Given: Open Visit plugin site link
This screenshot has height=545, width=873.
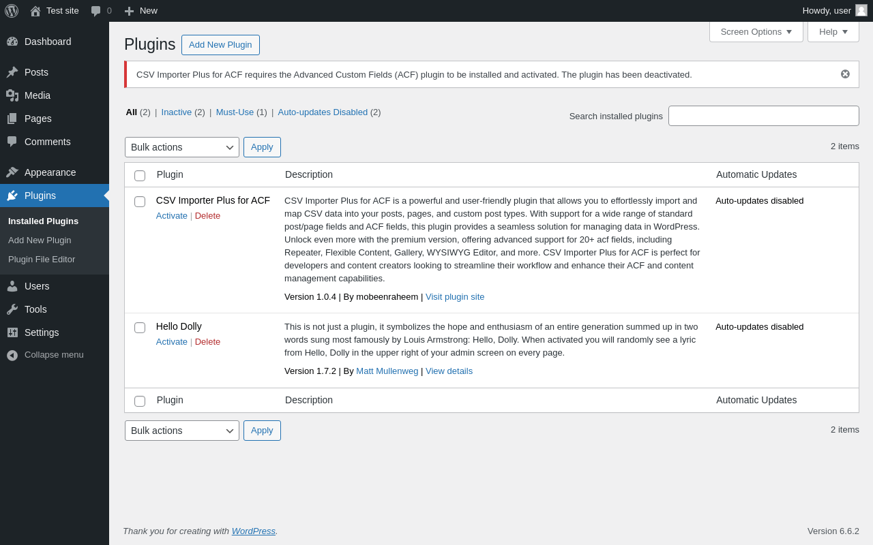Looking at the screenshot, I should (x=455, y=296).
